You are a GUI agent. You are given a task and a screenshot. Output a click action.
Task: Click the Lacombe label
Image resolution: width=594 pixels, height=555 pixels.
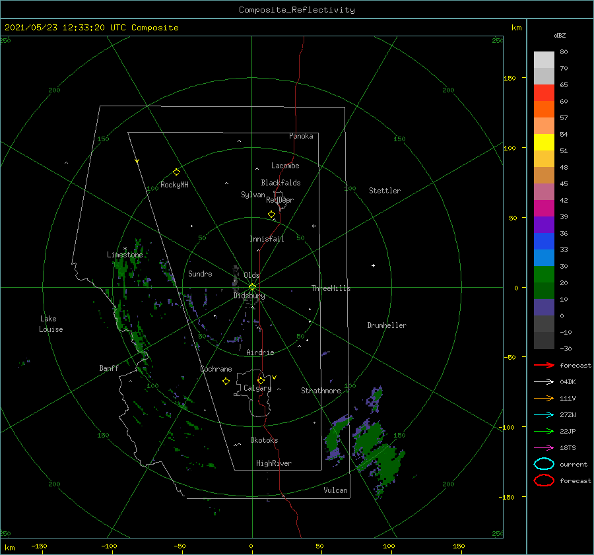(x=285, y=166)
